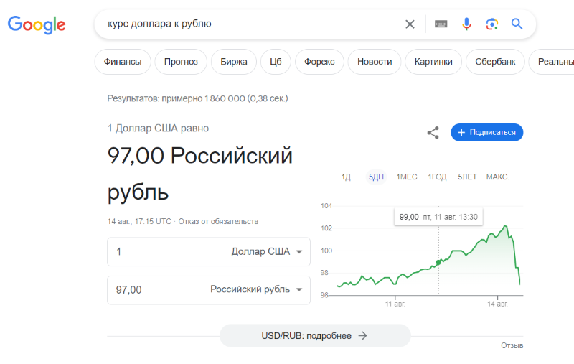Filter results by Финансы chip
The image size is (574, 364).
coord(123,62)
